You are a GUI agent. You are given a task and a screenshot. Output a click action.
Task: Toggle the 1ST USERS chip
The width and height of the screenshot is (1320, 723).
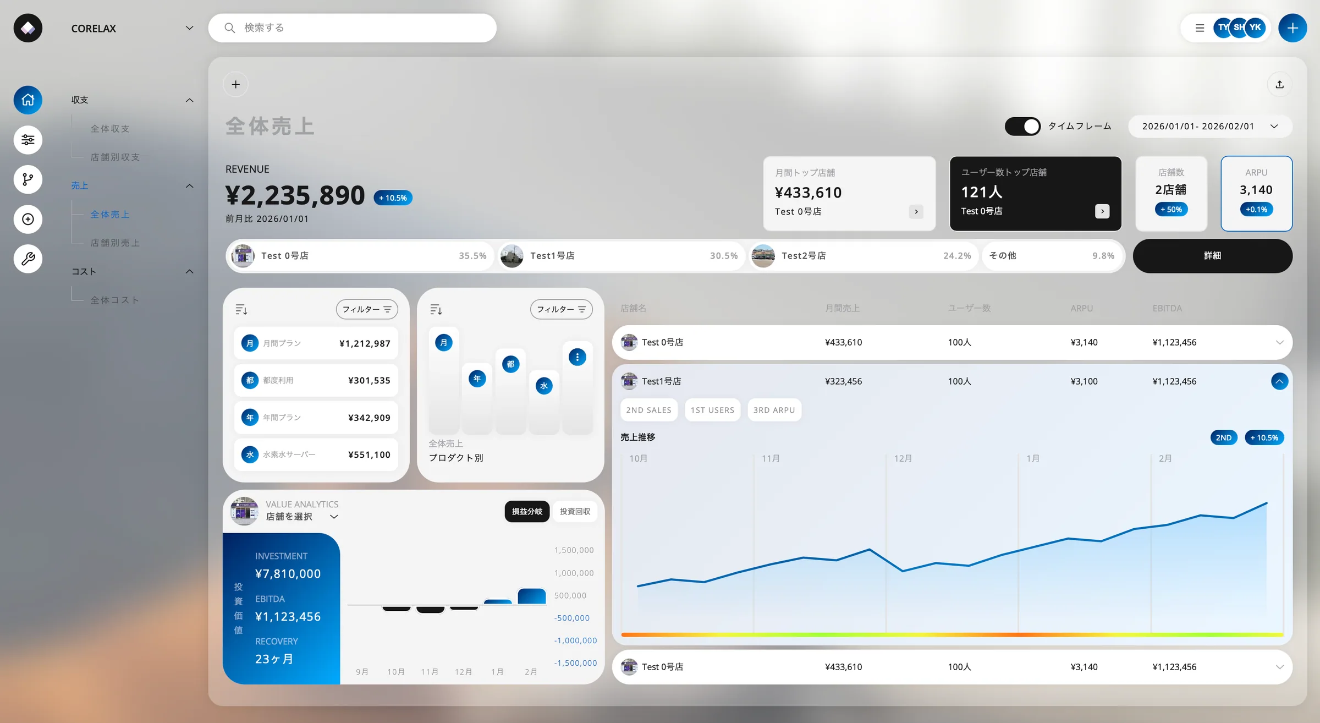[x=713, y=410]
